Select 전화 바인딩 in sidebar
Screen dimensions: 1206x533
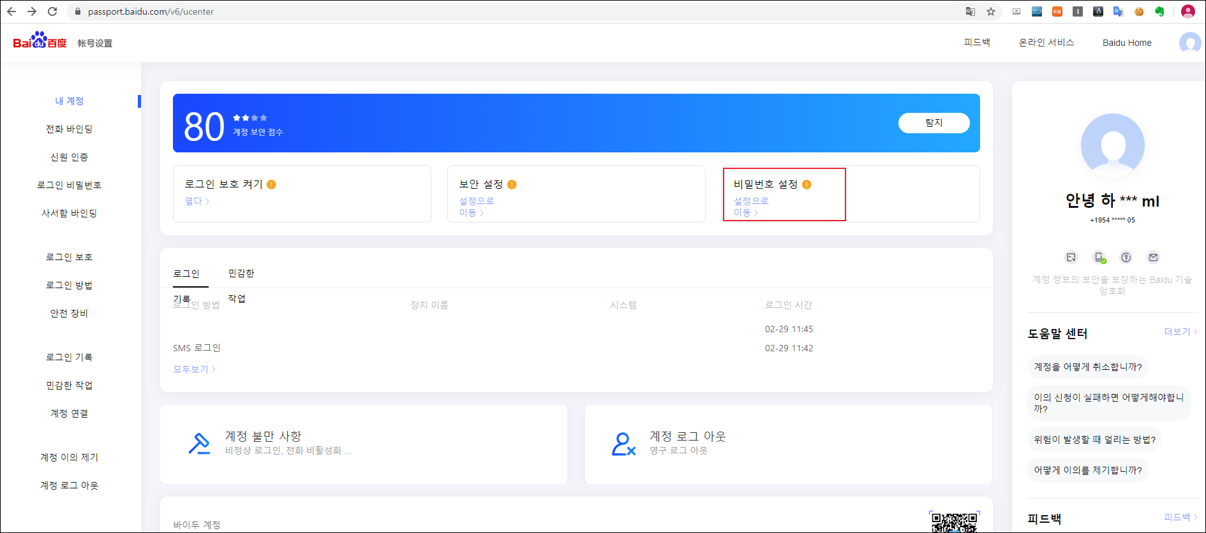69,129
